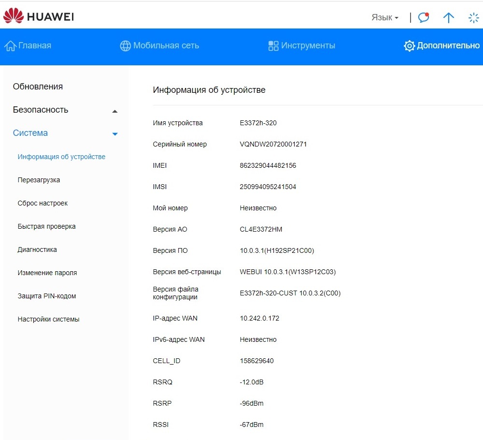Open the Обновления section
This screenshot has width=483, height=440.
pos(38,87)
